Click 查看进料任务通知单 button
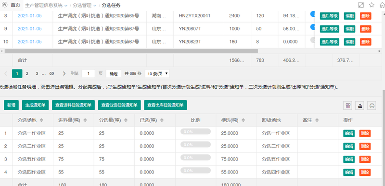This screenshot has width=385, height=186. click(74, 105)
